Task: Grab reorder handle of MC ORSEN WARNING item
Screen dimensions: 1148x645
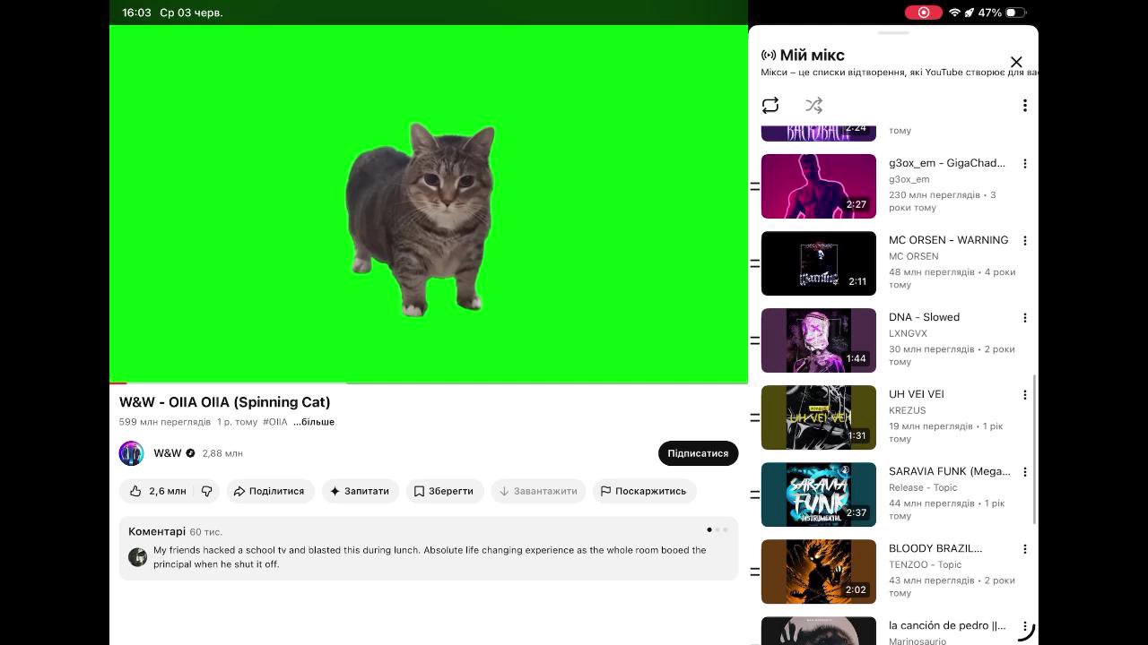Action: click(755, 263)
